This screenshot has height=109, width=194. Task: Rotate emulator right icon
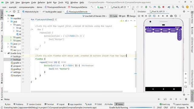pos(154,16)
